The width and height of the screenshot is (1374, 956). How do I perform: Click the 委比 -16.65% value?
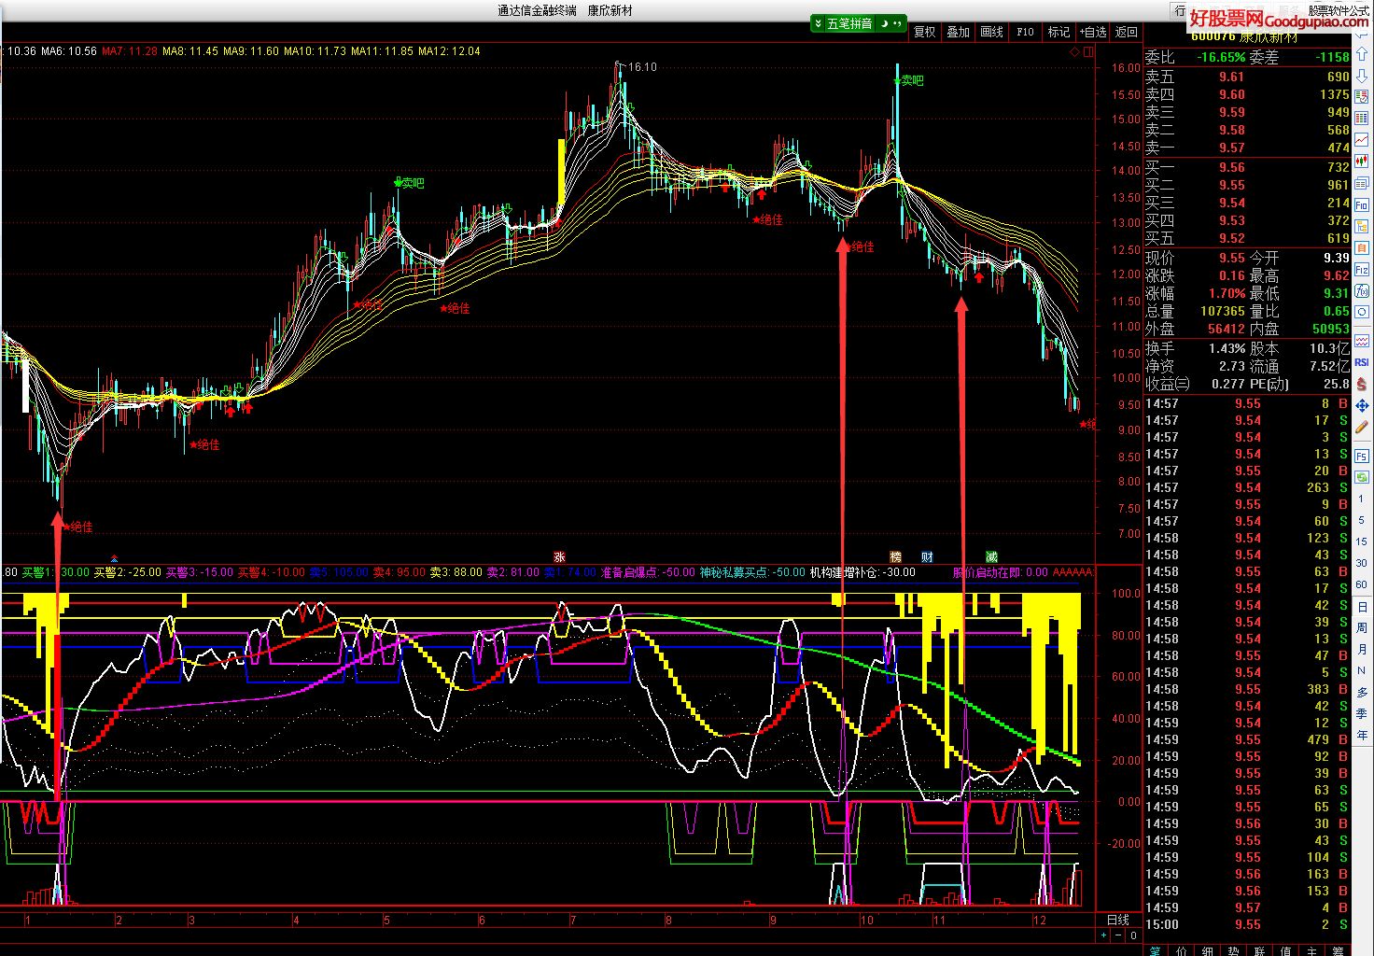point(1221,57)
